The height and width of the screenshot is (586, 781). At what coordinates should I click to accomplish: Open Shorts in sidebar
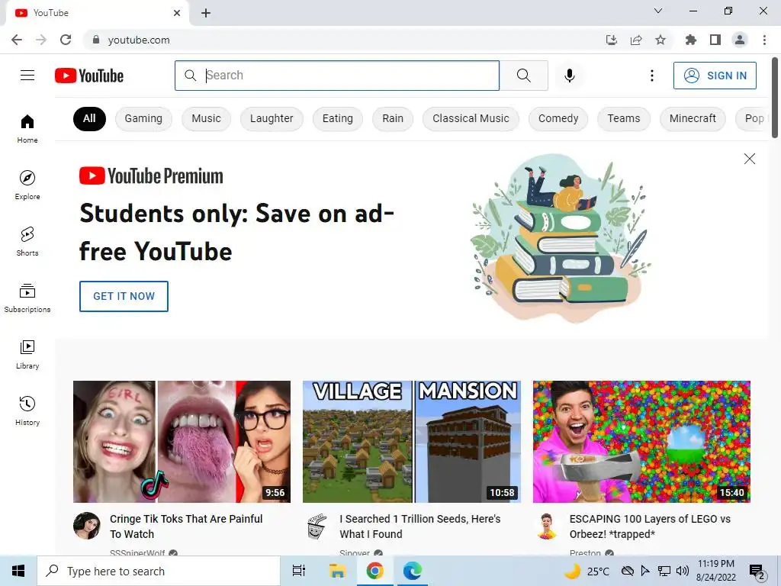tap(27, 241)
